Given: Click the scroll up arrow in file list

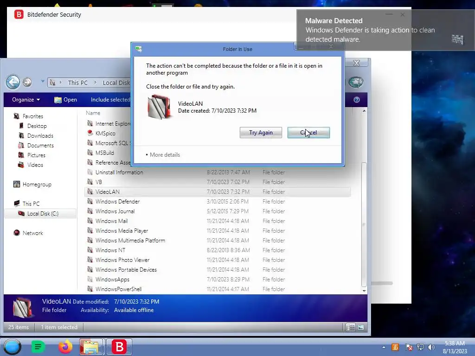Looking at the screenshot, I should [x=364, y=111].
